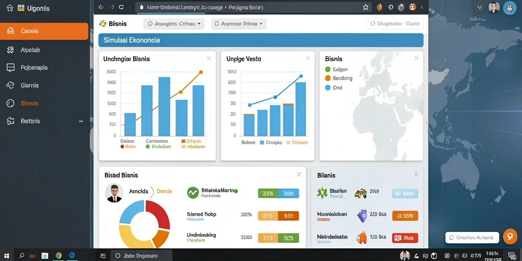Open the Aovuyiins Crhneu dropdown
Viewport: 522px width, 261px height.
click(x=174, y=24)
